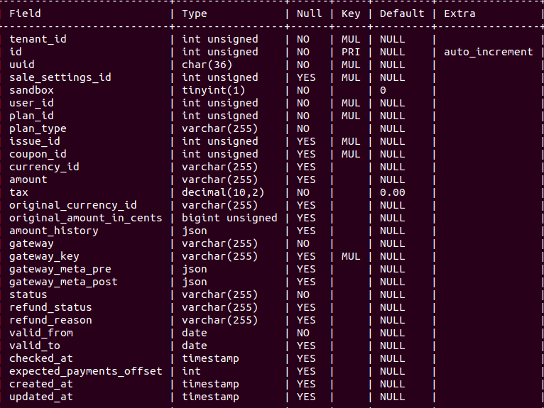Click the auto_increment text in Extra column
The width and height of the screenshot is (544, 408).
(x=488, y=52)
